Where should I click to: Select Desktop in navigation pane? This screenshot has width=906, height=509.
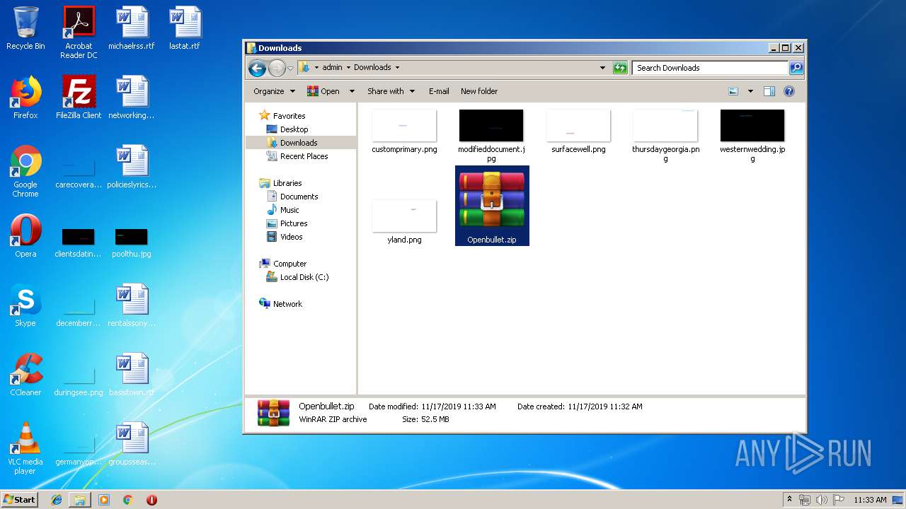(x=287, y=129)
